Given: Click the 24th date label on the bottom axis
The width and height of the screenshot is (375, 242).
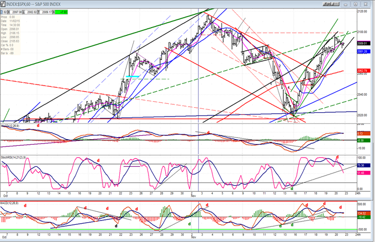Looking at the screenshot, I should coord(357,235).
